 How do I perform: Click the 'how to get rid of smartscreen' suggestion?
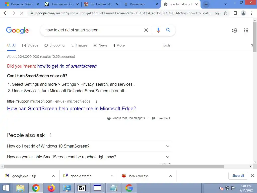pos(67,66)
